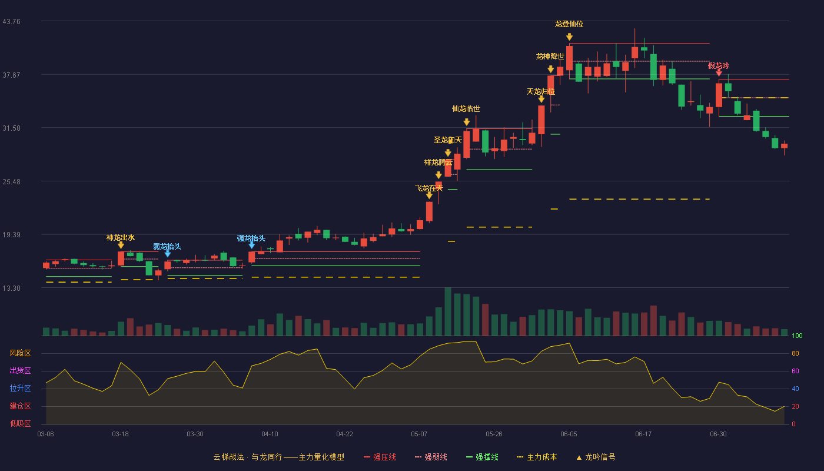This screenshot has width=824, height=471.
Task: Toggle the 强撑线 legend entry
Action: point(483,457)
